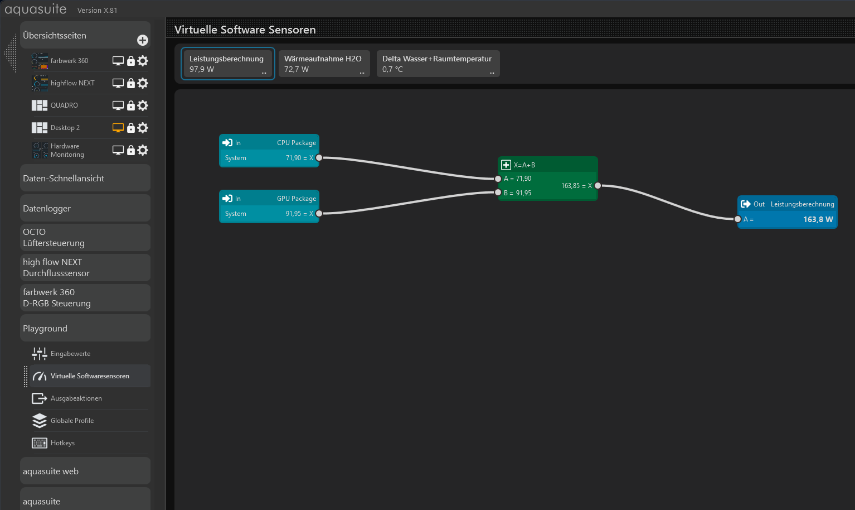Open ellipsis menu on Wärmeaufnahme H2O tab
The image size is (855, 510).
pos(362,73)
